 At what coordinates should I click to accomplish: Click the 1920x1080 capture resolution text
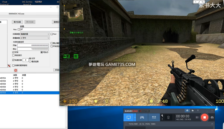(x=142, y=124)
